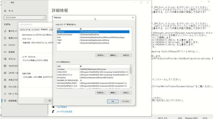
Task: Click 編集(I) button for system variables
Action: point(113,93)
